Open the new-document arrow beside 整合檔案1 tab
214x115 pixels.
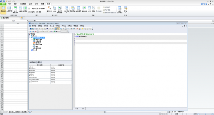click(24, 18)
